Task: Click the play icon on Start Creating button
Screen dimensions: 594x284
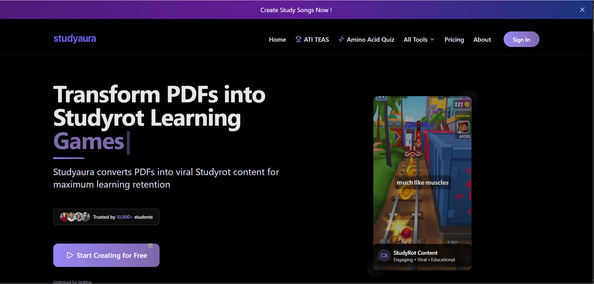Action: [70, 255]
